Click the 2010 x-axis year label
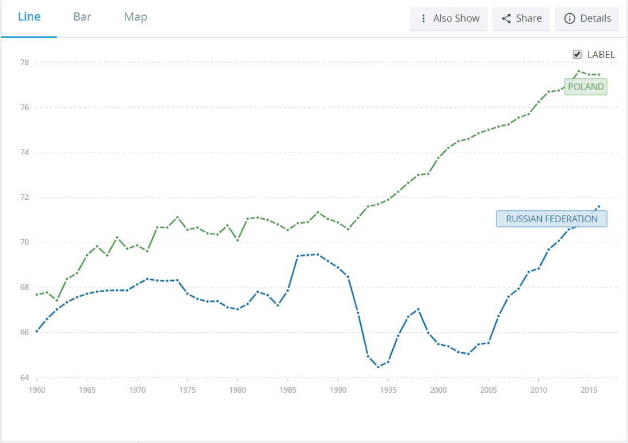628x443 pixels. point(539,390)
